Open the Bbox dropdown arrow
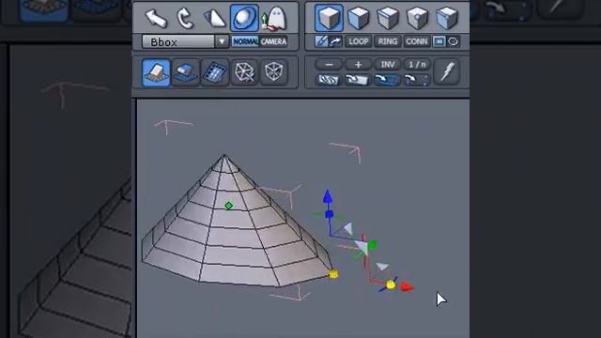This screenshot has width=601, height=338. (222, 41)
